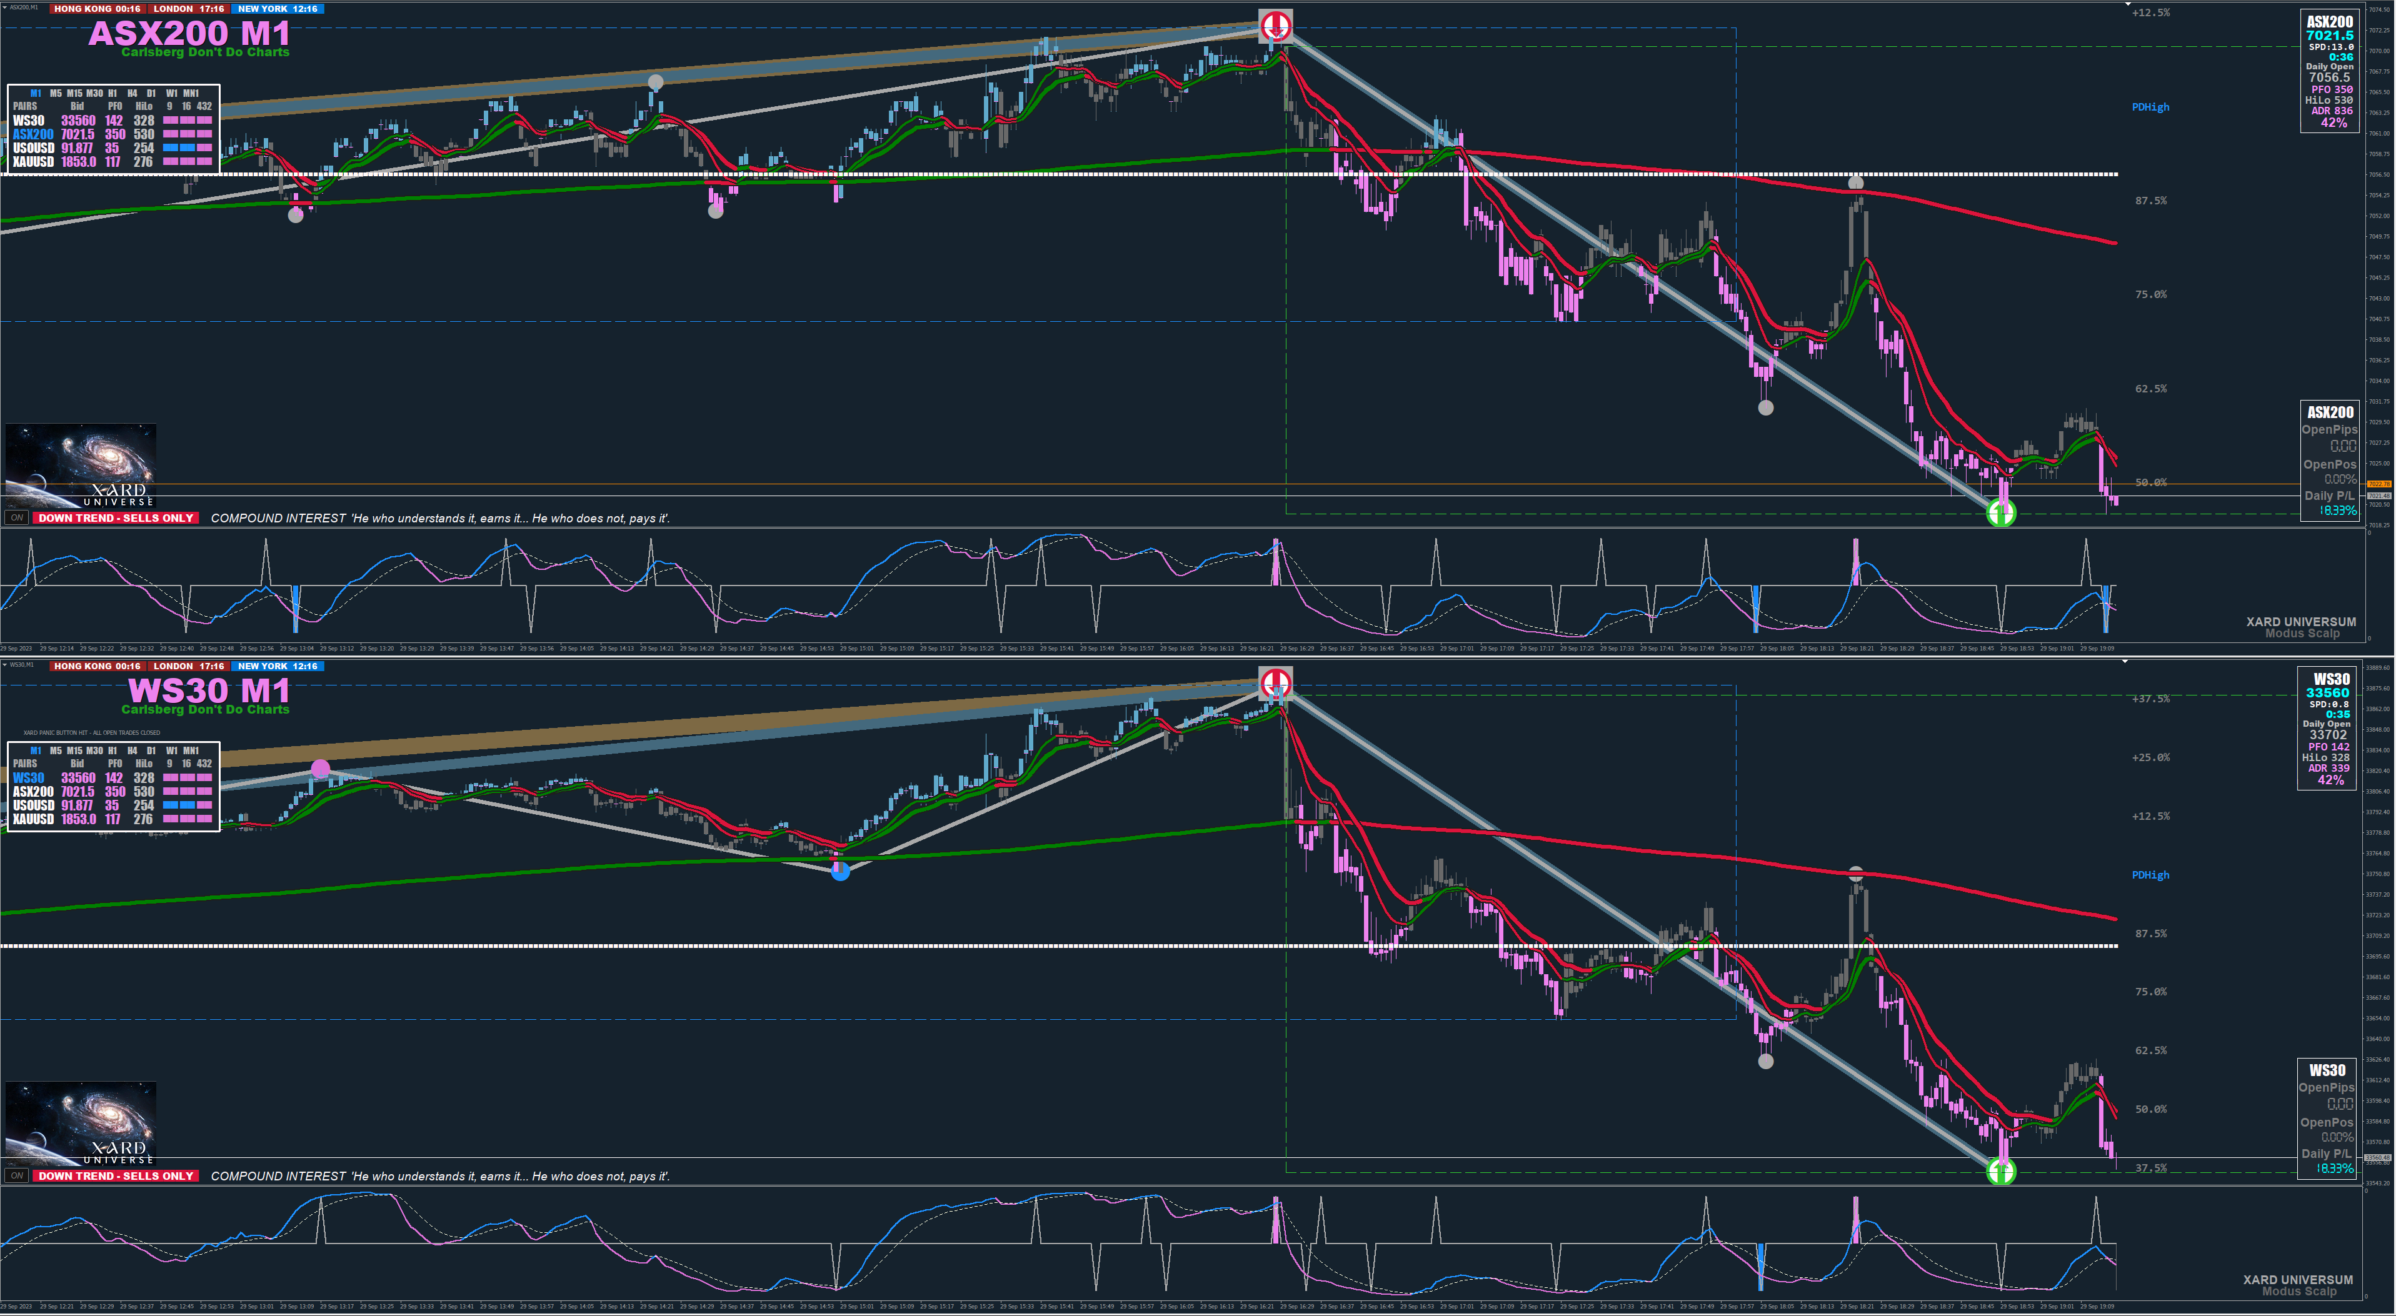The width and height of the screenshot is (2396, 1316).
Task: Click the blue swing-low dot on WS30 chart
Action: (840, 872)
